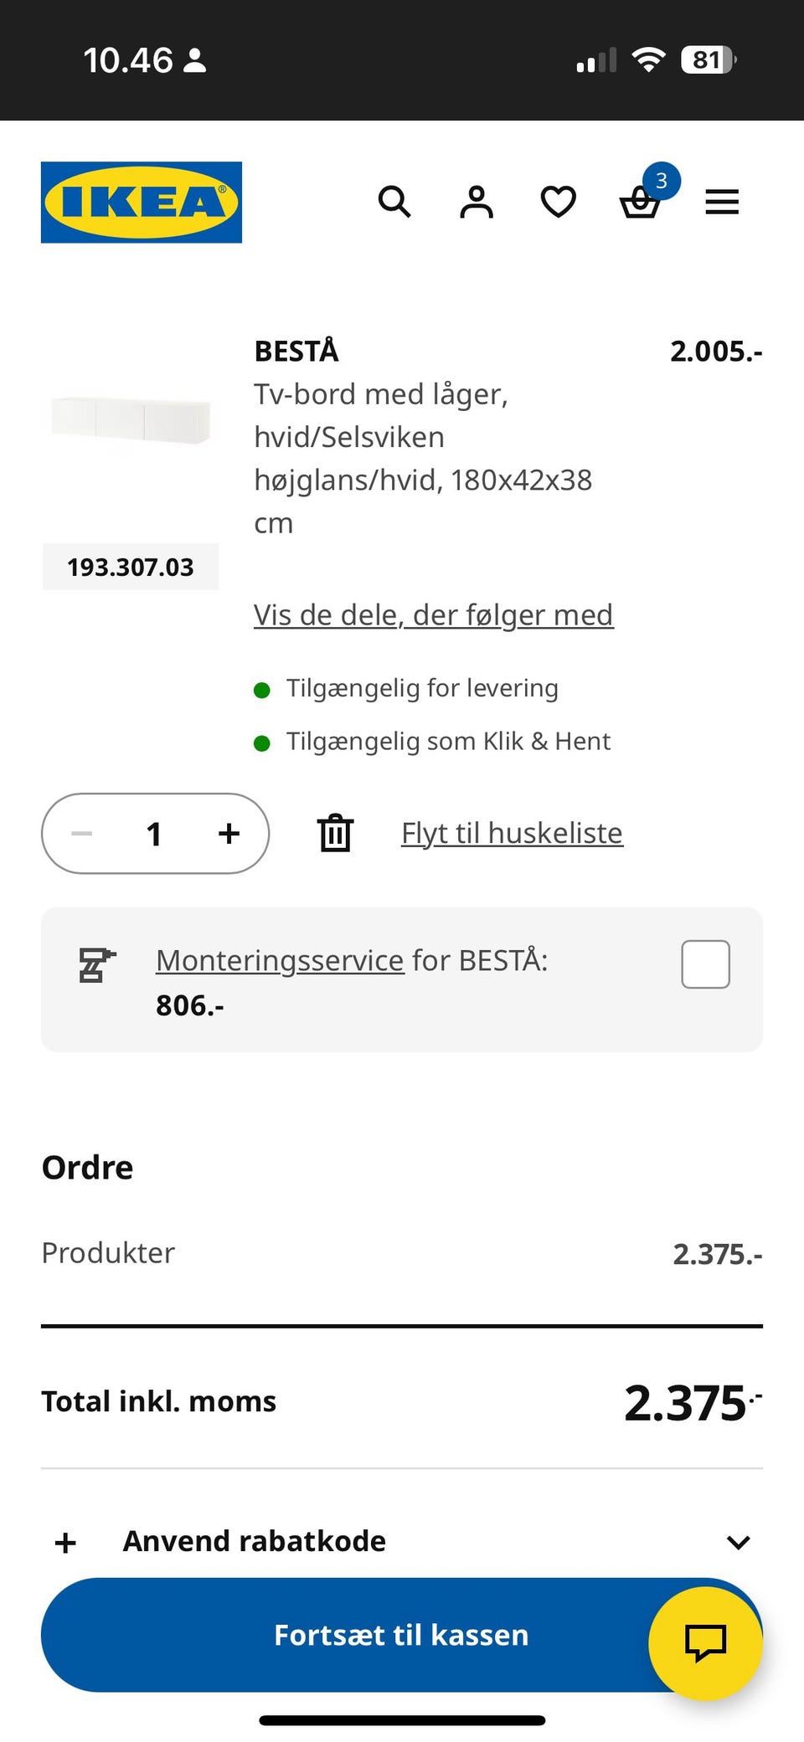Decrease BESTÅ quantity with minus button
This screenshot has width=804, height=1742.
(82, 833)
